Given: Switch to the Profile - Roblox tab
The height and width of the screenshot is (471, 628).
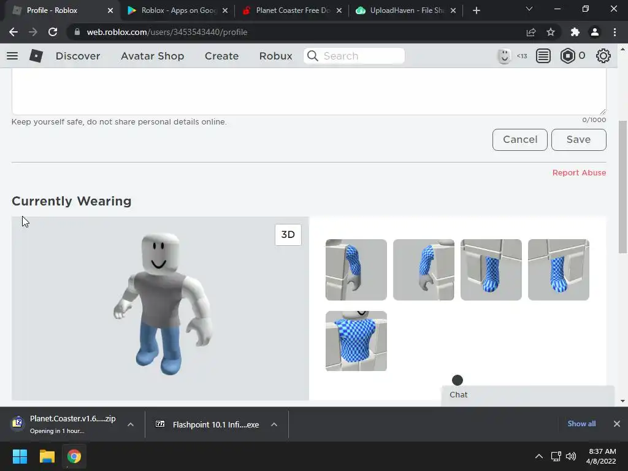Looking at the screenshot, I should [60, 10].
